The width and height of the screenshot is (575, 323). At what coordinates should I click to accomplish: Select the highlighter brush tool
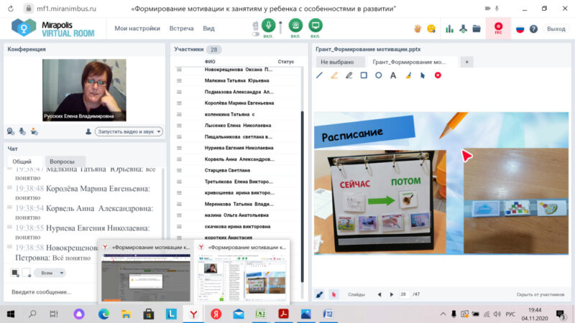tap(408, 75)
